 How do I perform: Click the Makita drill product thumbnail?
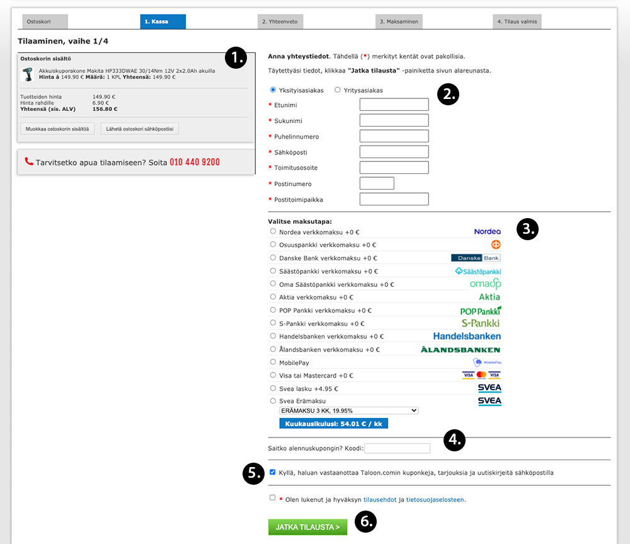(x=28, y=74)
